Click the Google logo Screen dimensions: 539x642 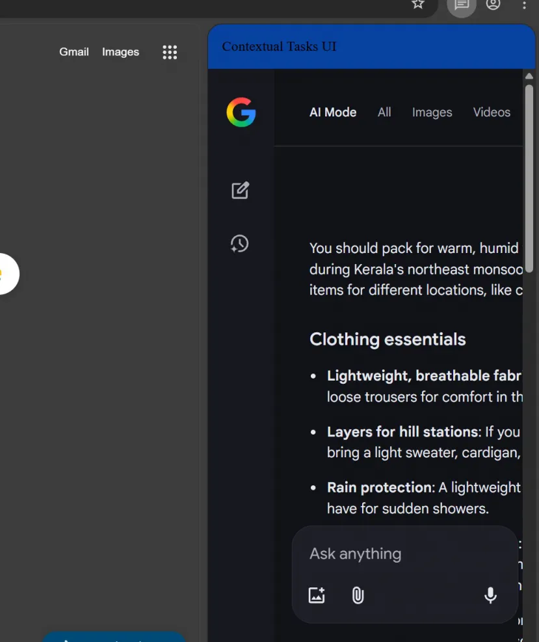coord(241,113)
